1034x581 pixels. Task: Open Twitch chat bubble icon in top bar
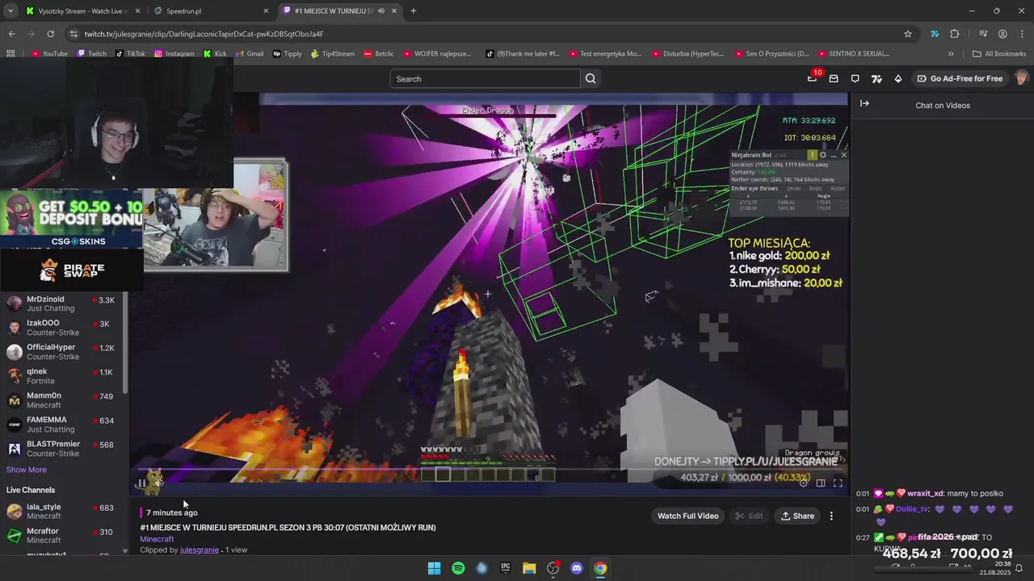[855, 78]
